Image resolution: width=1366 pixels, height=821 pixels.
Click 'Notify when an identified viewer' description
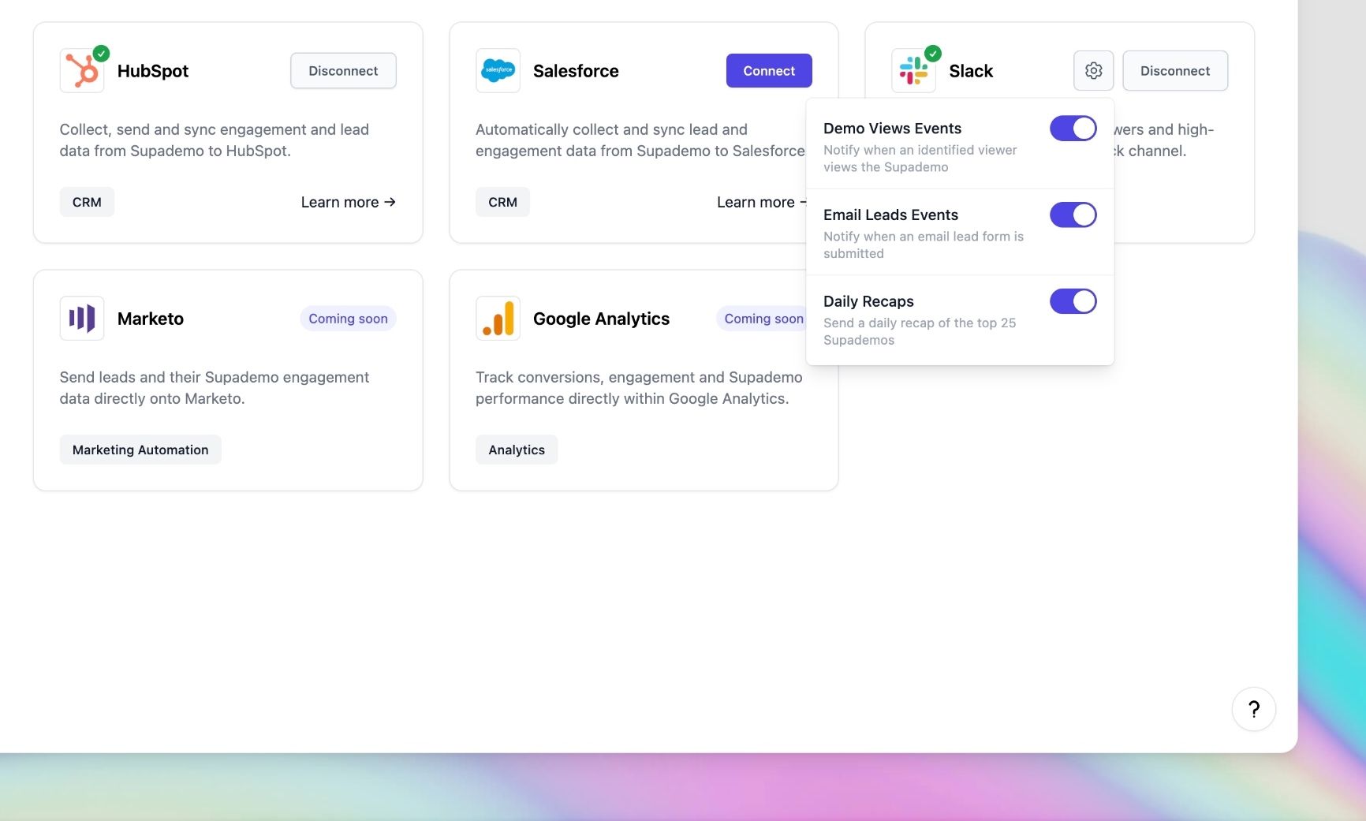[920, 159]
